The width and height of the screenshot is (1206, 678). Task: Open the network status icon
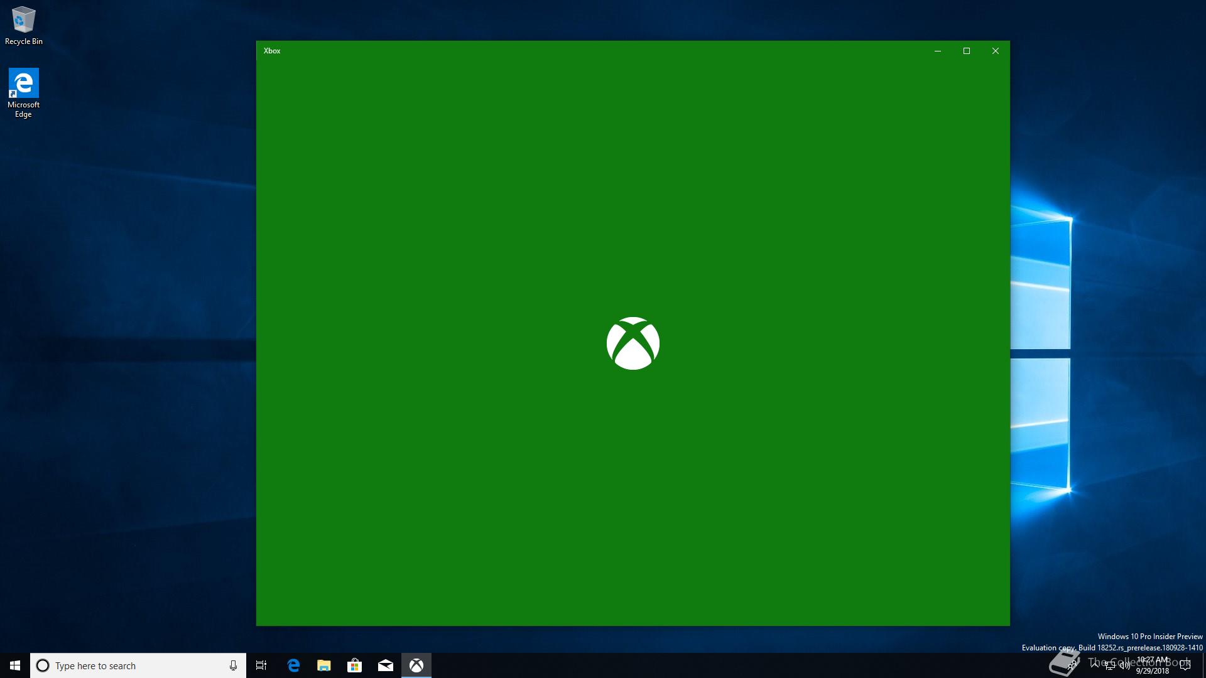[1110, 665]
